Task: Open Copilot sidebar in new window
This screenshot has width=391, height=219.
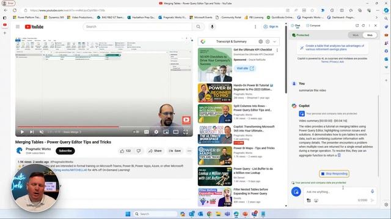Action: click(357, 26)
